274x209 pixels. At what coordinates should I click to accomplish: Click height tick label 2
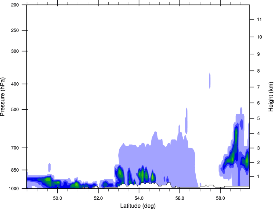point(259,162)
